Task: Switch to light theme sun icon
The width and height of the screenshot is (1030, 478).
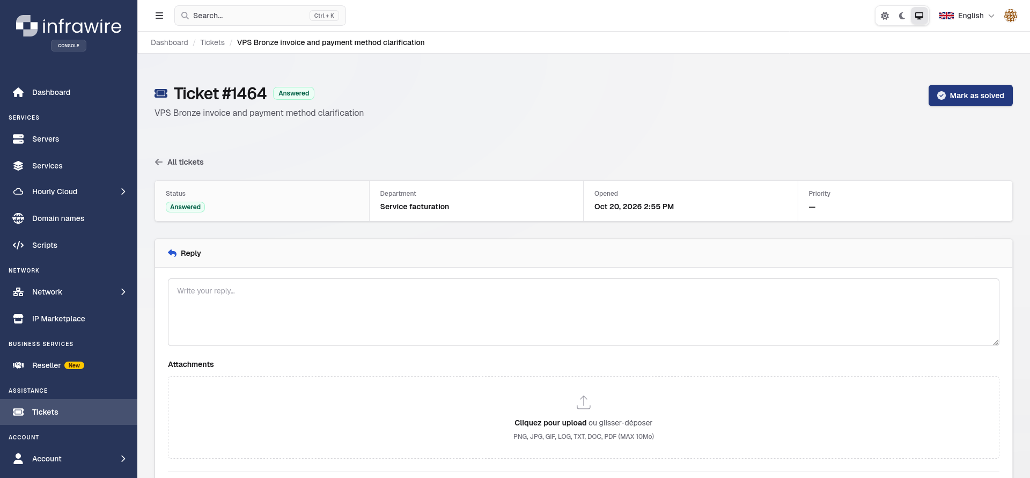Action: [885, 16]
